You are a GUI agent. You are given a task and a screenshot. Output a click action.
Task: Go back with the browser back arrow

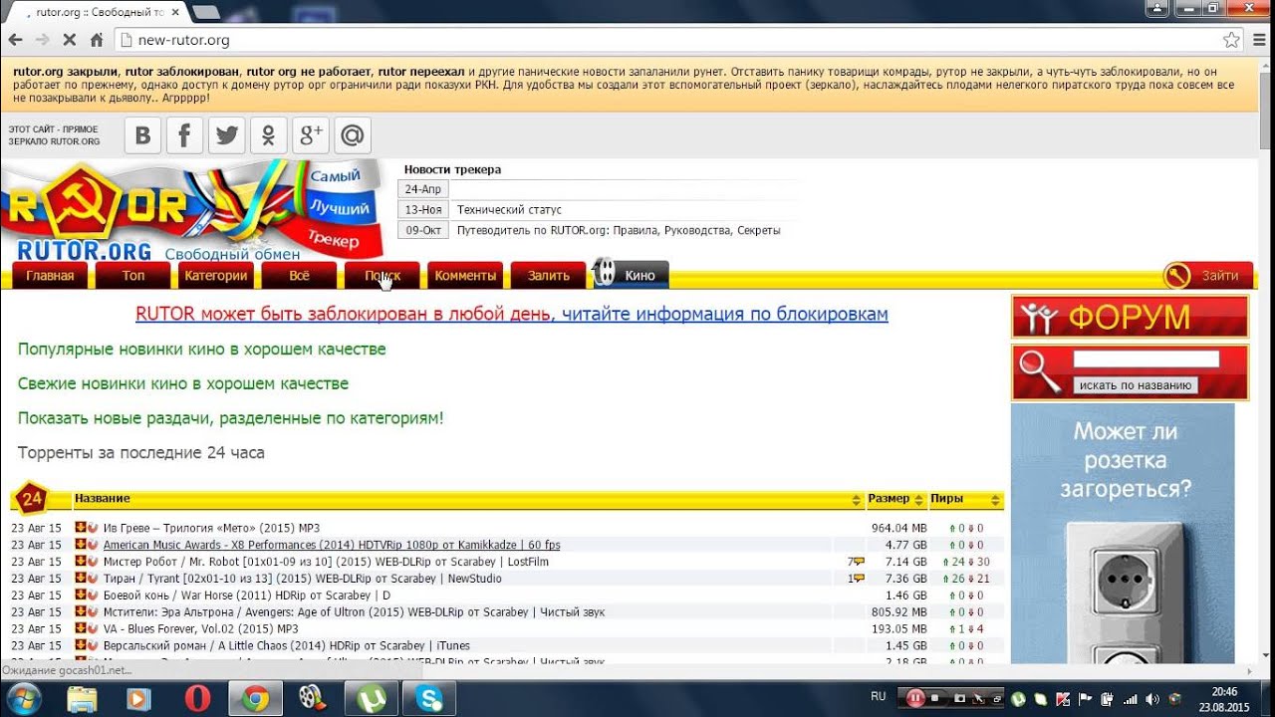pos(15,41)
